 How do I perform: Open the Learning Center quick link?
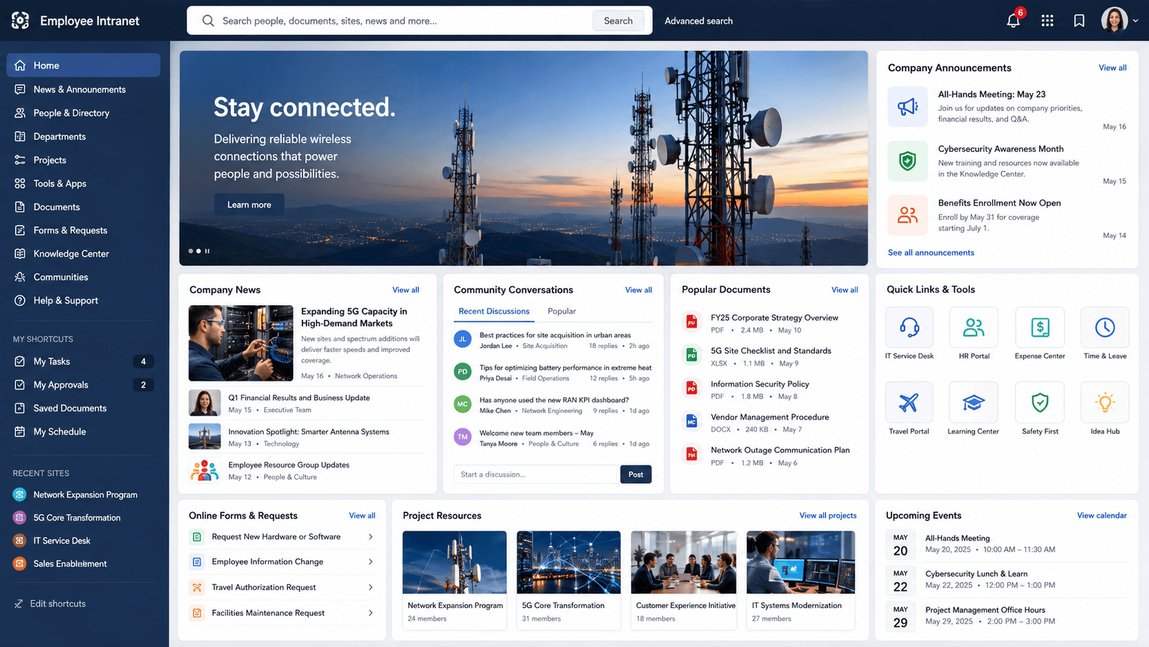point(974,403)
